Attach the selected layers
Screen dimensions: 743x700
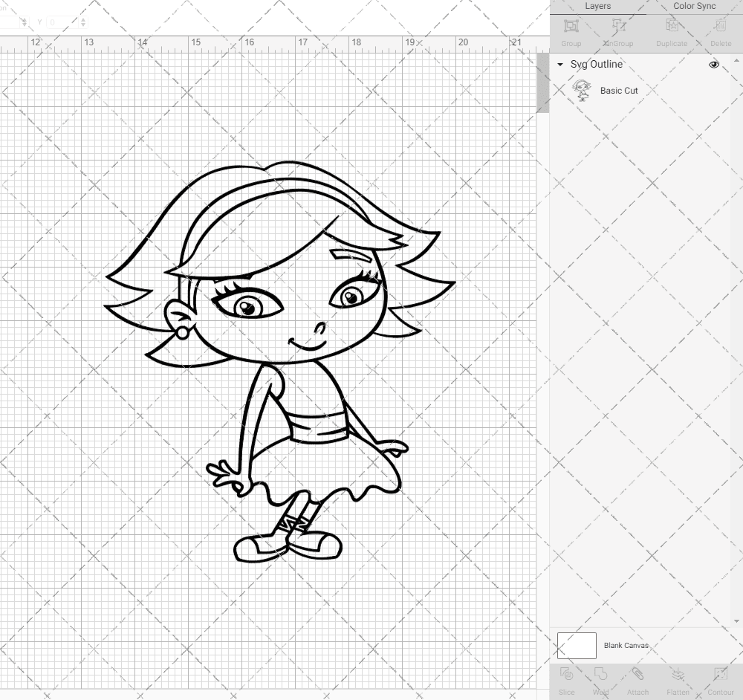637,678
